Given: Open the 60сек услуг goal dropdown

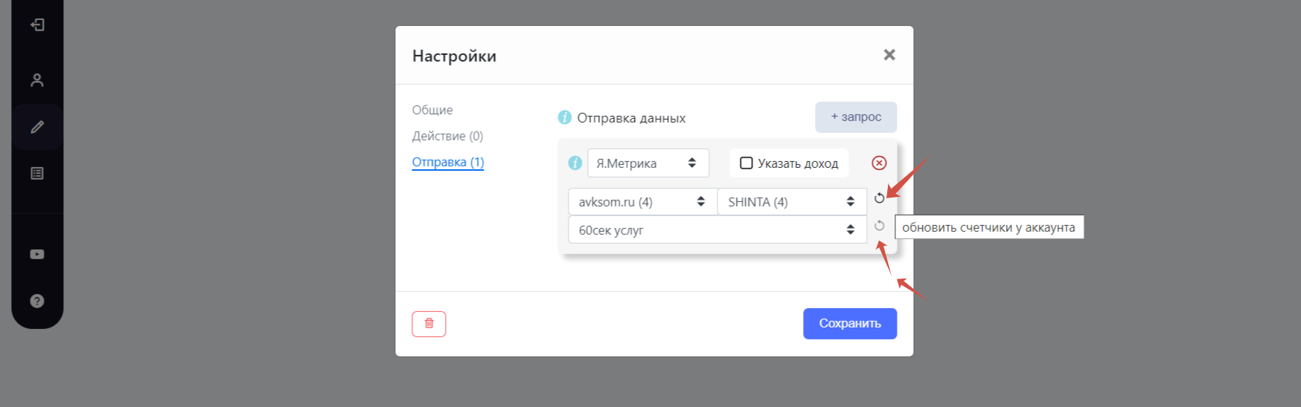Looking at the screenshot, I should click(717, 230).
